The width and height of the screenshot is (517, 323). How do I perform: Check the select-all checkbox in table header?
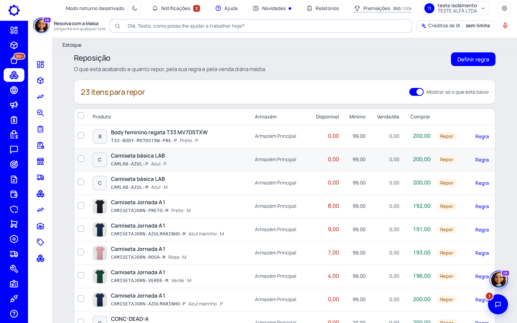(x=81, y=116)
